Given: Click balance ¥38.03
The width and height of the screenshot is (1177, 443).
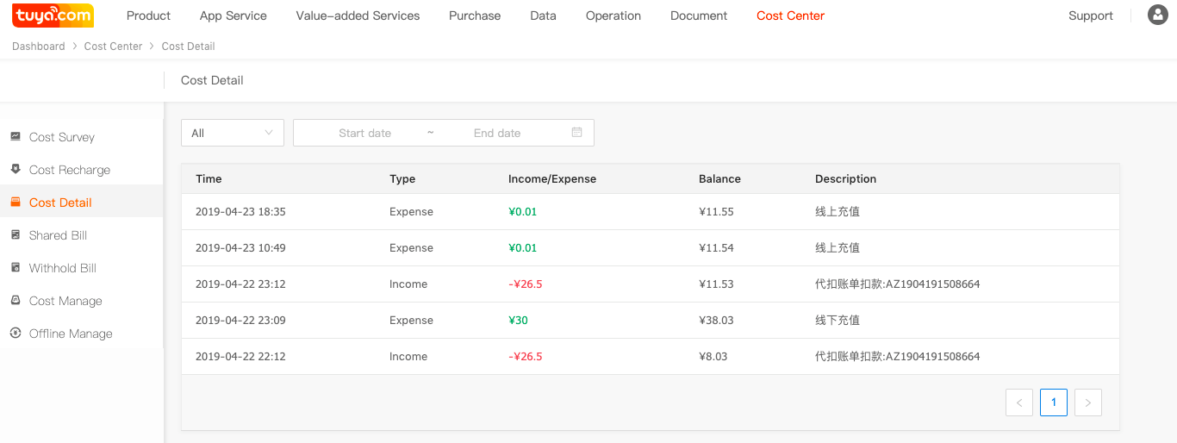Looking at the screenshot, I should [716, 321].
